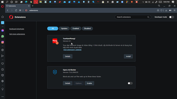Select the Disabled filter tab
Screen dimensions: 177x99
click(x=87, y=29)
